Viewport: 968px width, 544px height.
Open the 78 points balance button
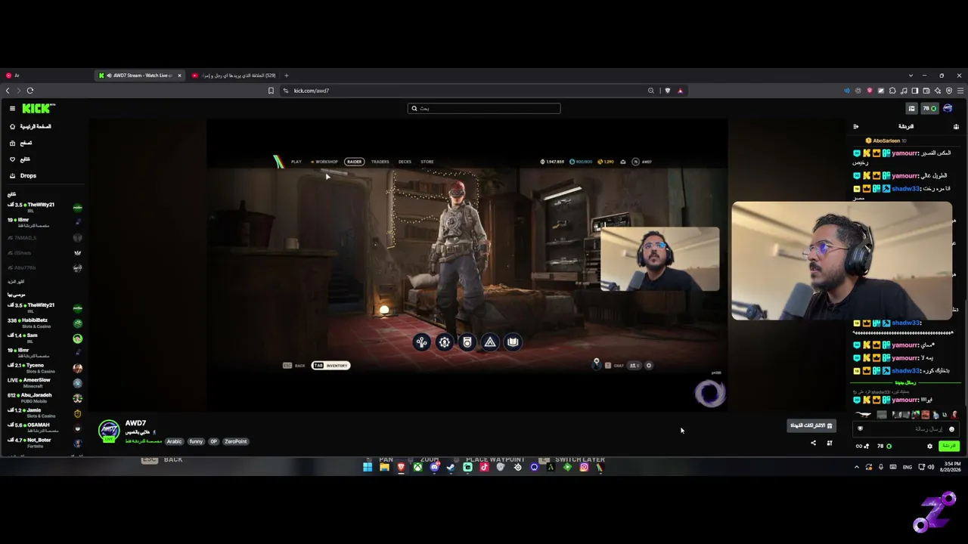click(x=929, y=109)
